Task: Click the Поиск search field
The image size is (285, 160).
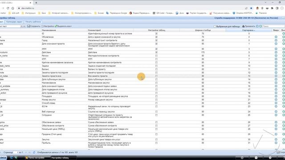Action: 273,26
